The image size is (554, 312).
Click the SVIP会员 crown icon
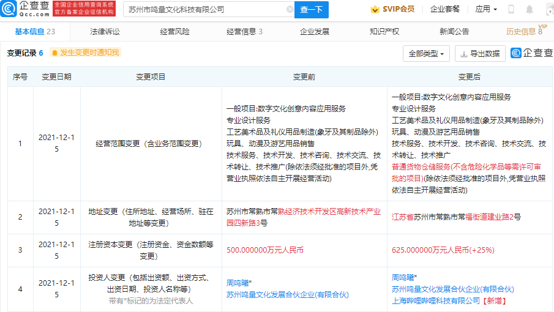(x=375, y=10)
